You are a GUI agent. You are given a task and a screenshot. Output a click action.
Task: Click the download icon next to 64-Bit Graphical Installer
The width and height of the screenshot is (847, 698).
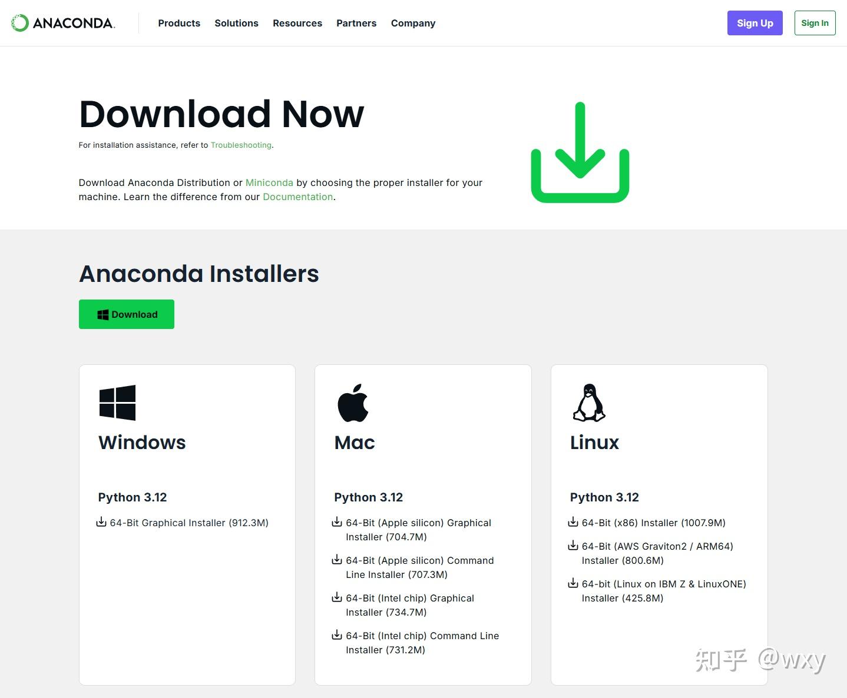(x=101, y=522)
